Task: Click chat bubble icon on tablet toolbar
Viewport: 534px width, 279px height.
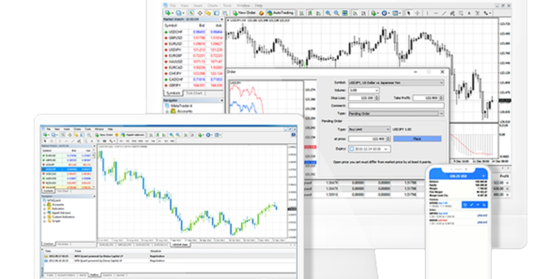Action: tap(293, 135)
